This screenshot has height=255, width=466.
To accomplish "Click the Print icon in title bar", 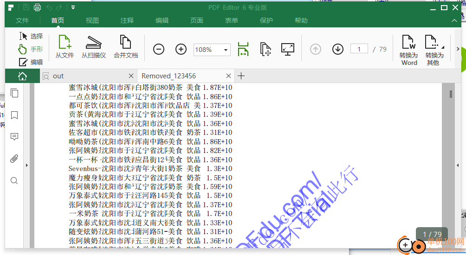I will coord(37,7).
